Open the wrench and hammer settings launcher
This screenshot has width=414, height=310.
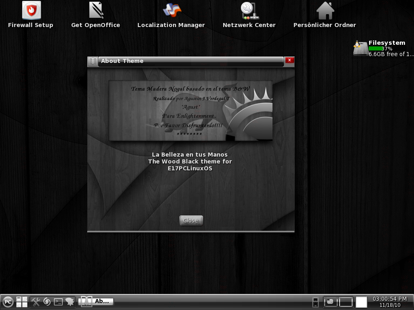pos(36,302)
